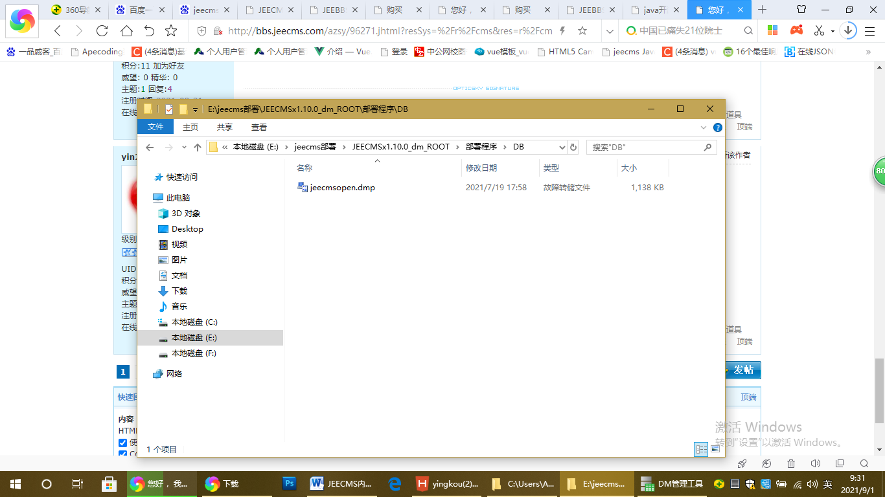Click the JEECMSx1.10.0_dm_ROOT breadcrumb segment

401,148
